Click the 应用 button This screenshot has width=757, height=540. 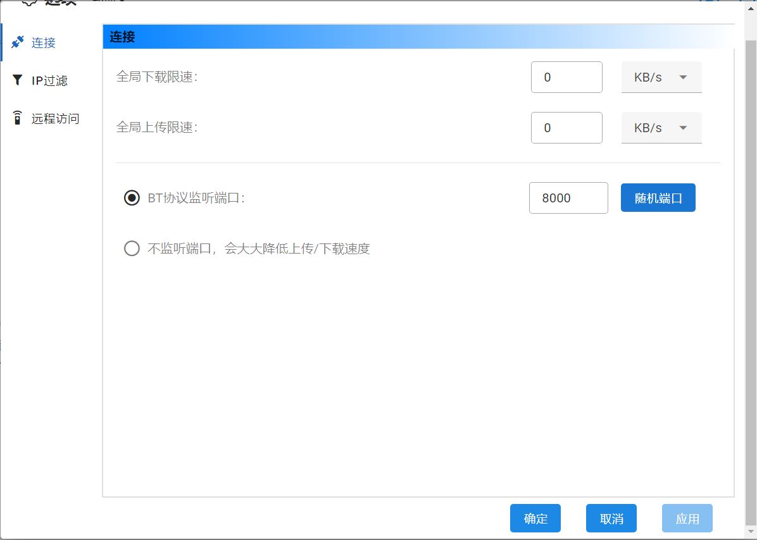(687, 519)
